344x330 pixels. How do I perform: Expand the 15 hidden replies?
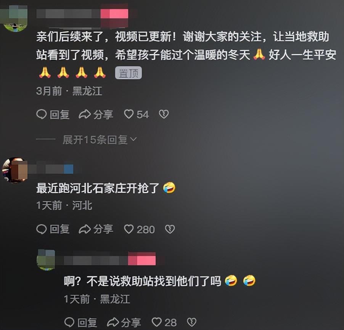pos(100,140)
